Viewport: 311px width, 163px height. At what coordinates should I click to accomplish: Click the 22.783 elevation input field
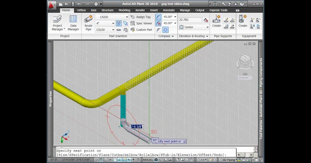tap(190, 20)
